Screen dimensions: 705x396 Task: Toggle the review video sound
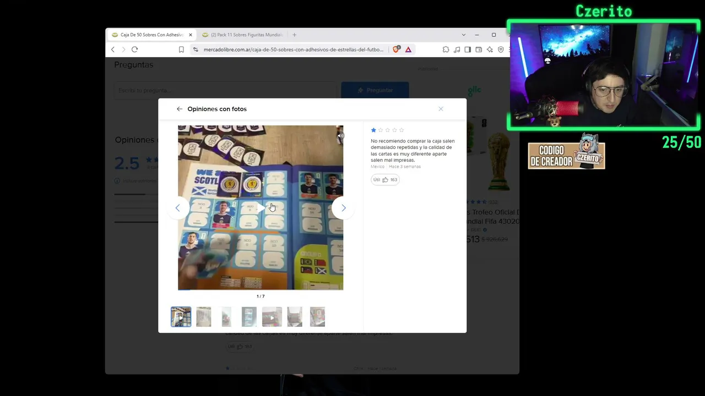click(340, 135)
